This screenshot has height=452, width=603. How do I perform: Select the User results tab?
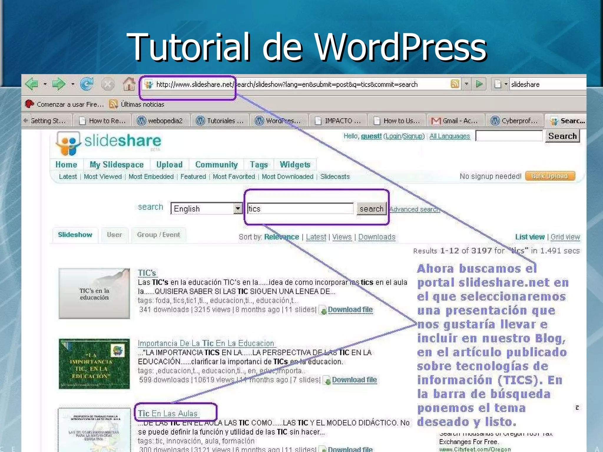[x=114, y=235]
